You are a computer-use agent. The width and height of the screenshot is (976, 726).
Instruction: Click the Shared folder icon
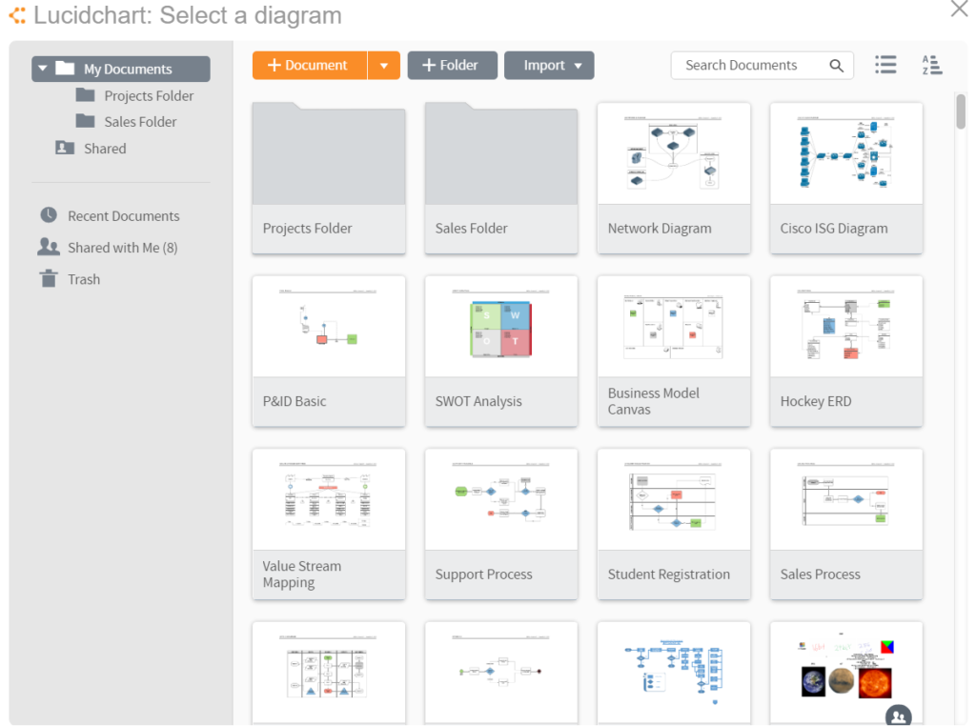[65, 148]
